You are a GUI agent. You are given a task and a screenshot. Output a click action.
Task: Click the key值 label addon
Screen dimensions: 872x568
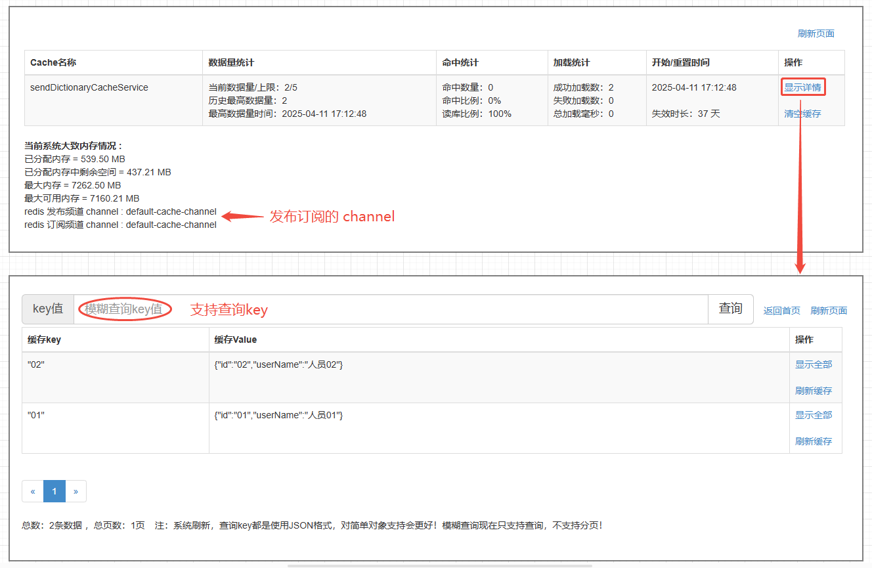point(48,309)
